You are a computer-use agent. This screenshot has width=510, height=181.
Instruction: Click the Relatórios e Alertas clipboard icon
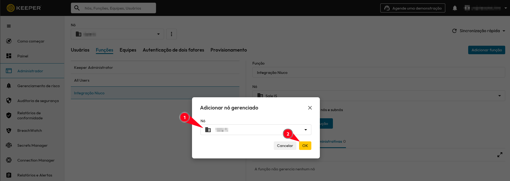(9, 175)
